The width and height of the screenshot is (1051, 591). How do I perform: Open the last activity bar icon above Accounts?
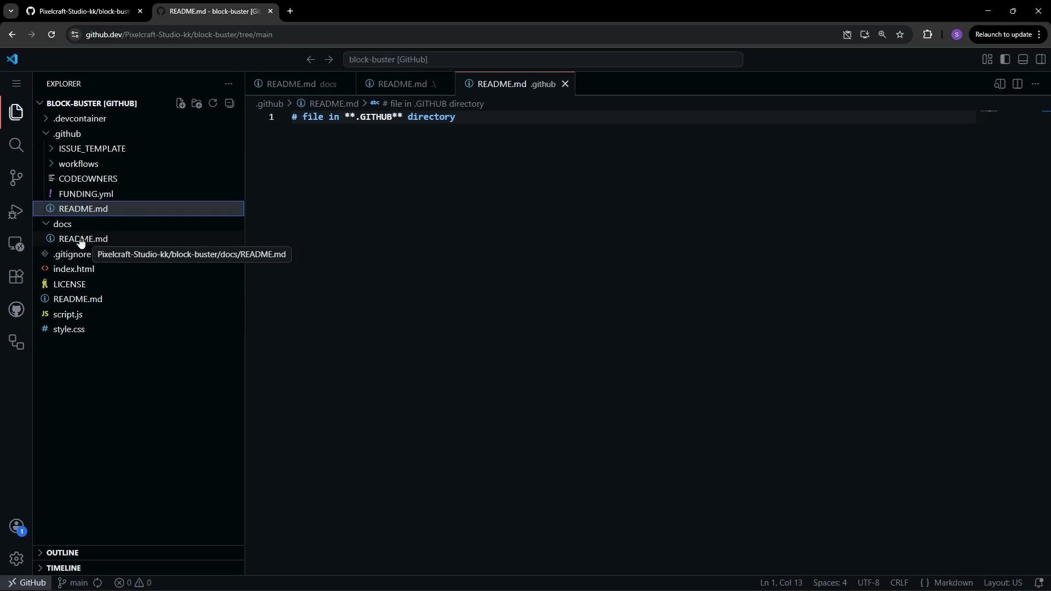[x=16, y=343]
